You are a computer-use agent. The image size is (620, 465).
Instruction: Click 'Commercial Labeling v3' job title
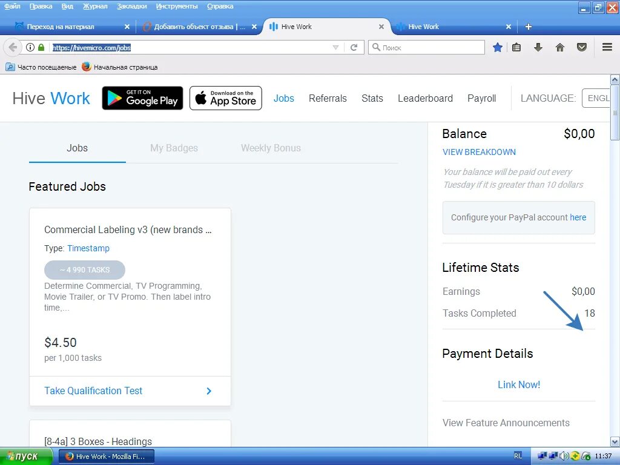pos(128,229)
